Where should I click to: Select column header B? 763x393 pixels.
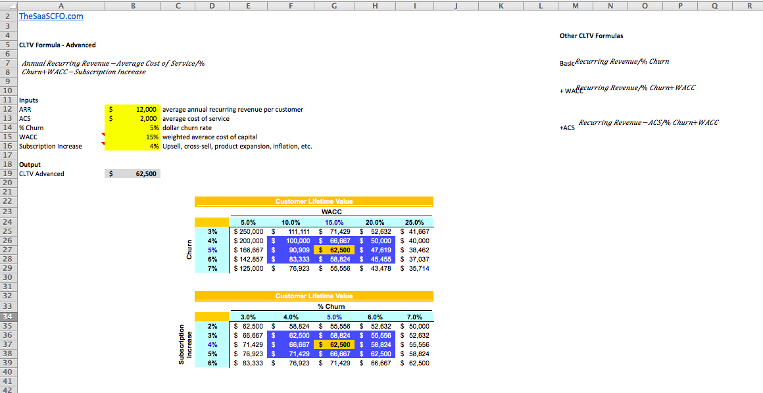(132, 5)
